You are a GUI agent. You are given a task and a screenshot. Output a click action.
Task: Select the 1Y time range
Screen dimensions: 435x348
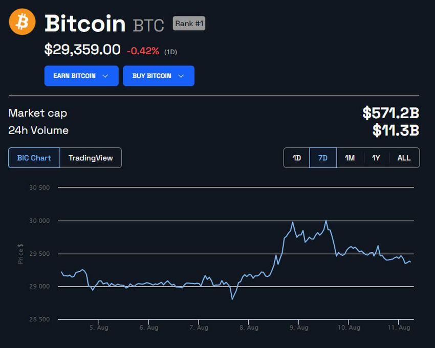pos(376,158)
